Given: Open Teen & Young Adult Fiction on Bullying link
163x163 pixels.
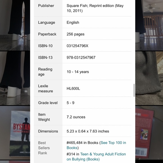Looking at the screenshot, I should 96,157.
